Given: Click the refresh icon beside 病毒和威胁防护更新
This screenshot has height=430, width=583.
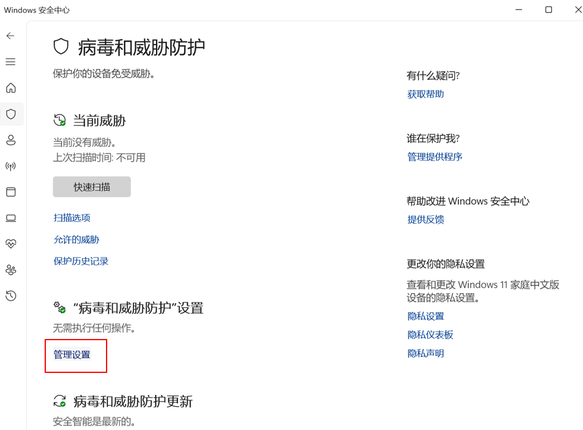Looking at the screenshot, I should [x=60, y=401].
